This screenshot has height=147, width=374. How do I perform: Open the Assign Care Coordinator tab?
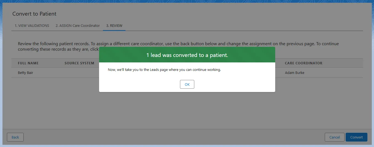78,25
